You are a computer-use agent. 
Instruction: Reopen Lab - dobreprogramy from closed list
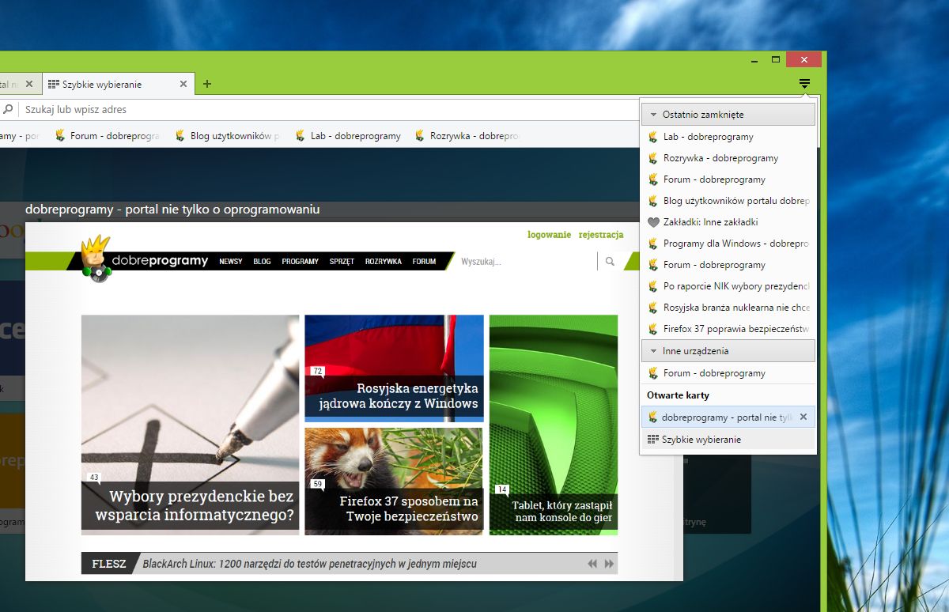pos(728,137)
